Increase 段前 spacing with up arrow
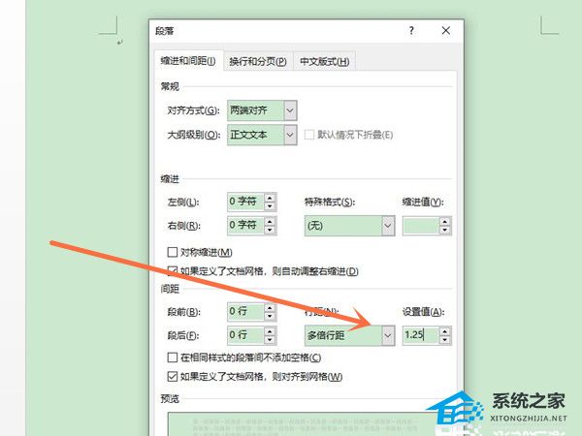Viewport: 582px width, 436px height. tap(271, 307)
